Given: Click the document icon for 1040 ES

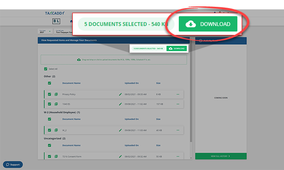Looking at the screenshot, I should click(x=56, y=104).
